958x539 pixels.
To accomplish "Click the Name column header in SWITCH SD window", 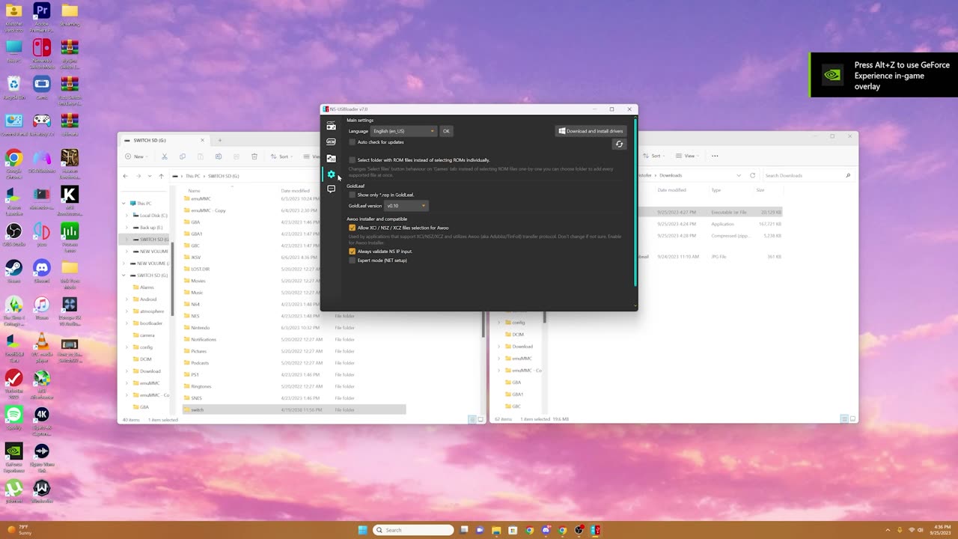I will (194, 191).
